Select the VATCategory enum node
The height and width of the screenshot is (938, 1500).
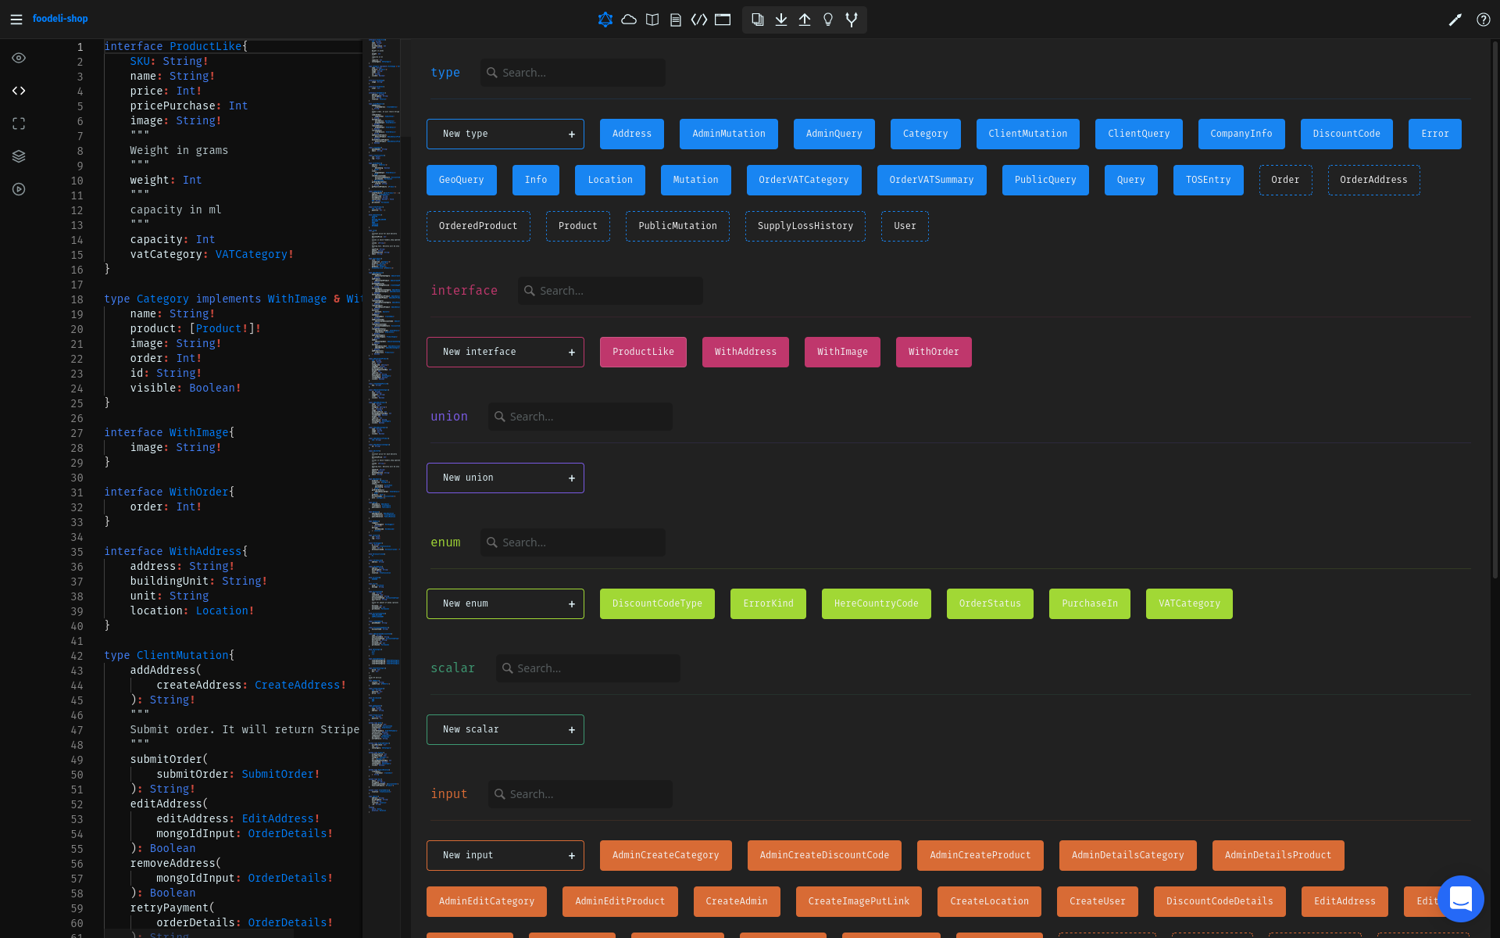[1188, 604]
